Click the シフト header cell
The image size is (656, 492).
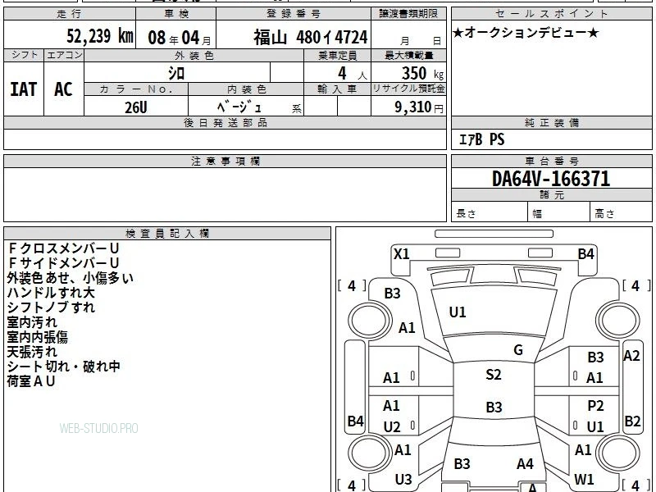tap(24, 55)
